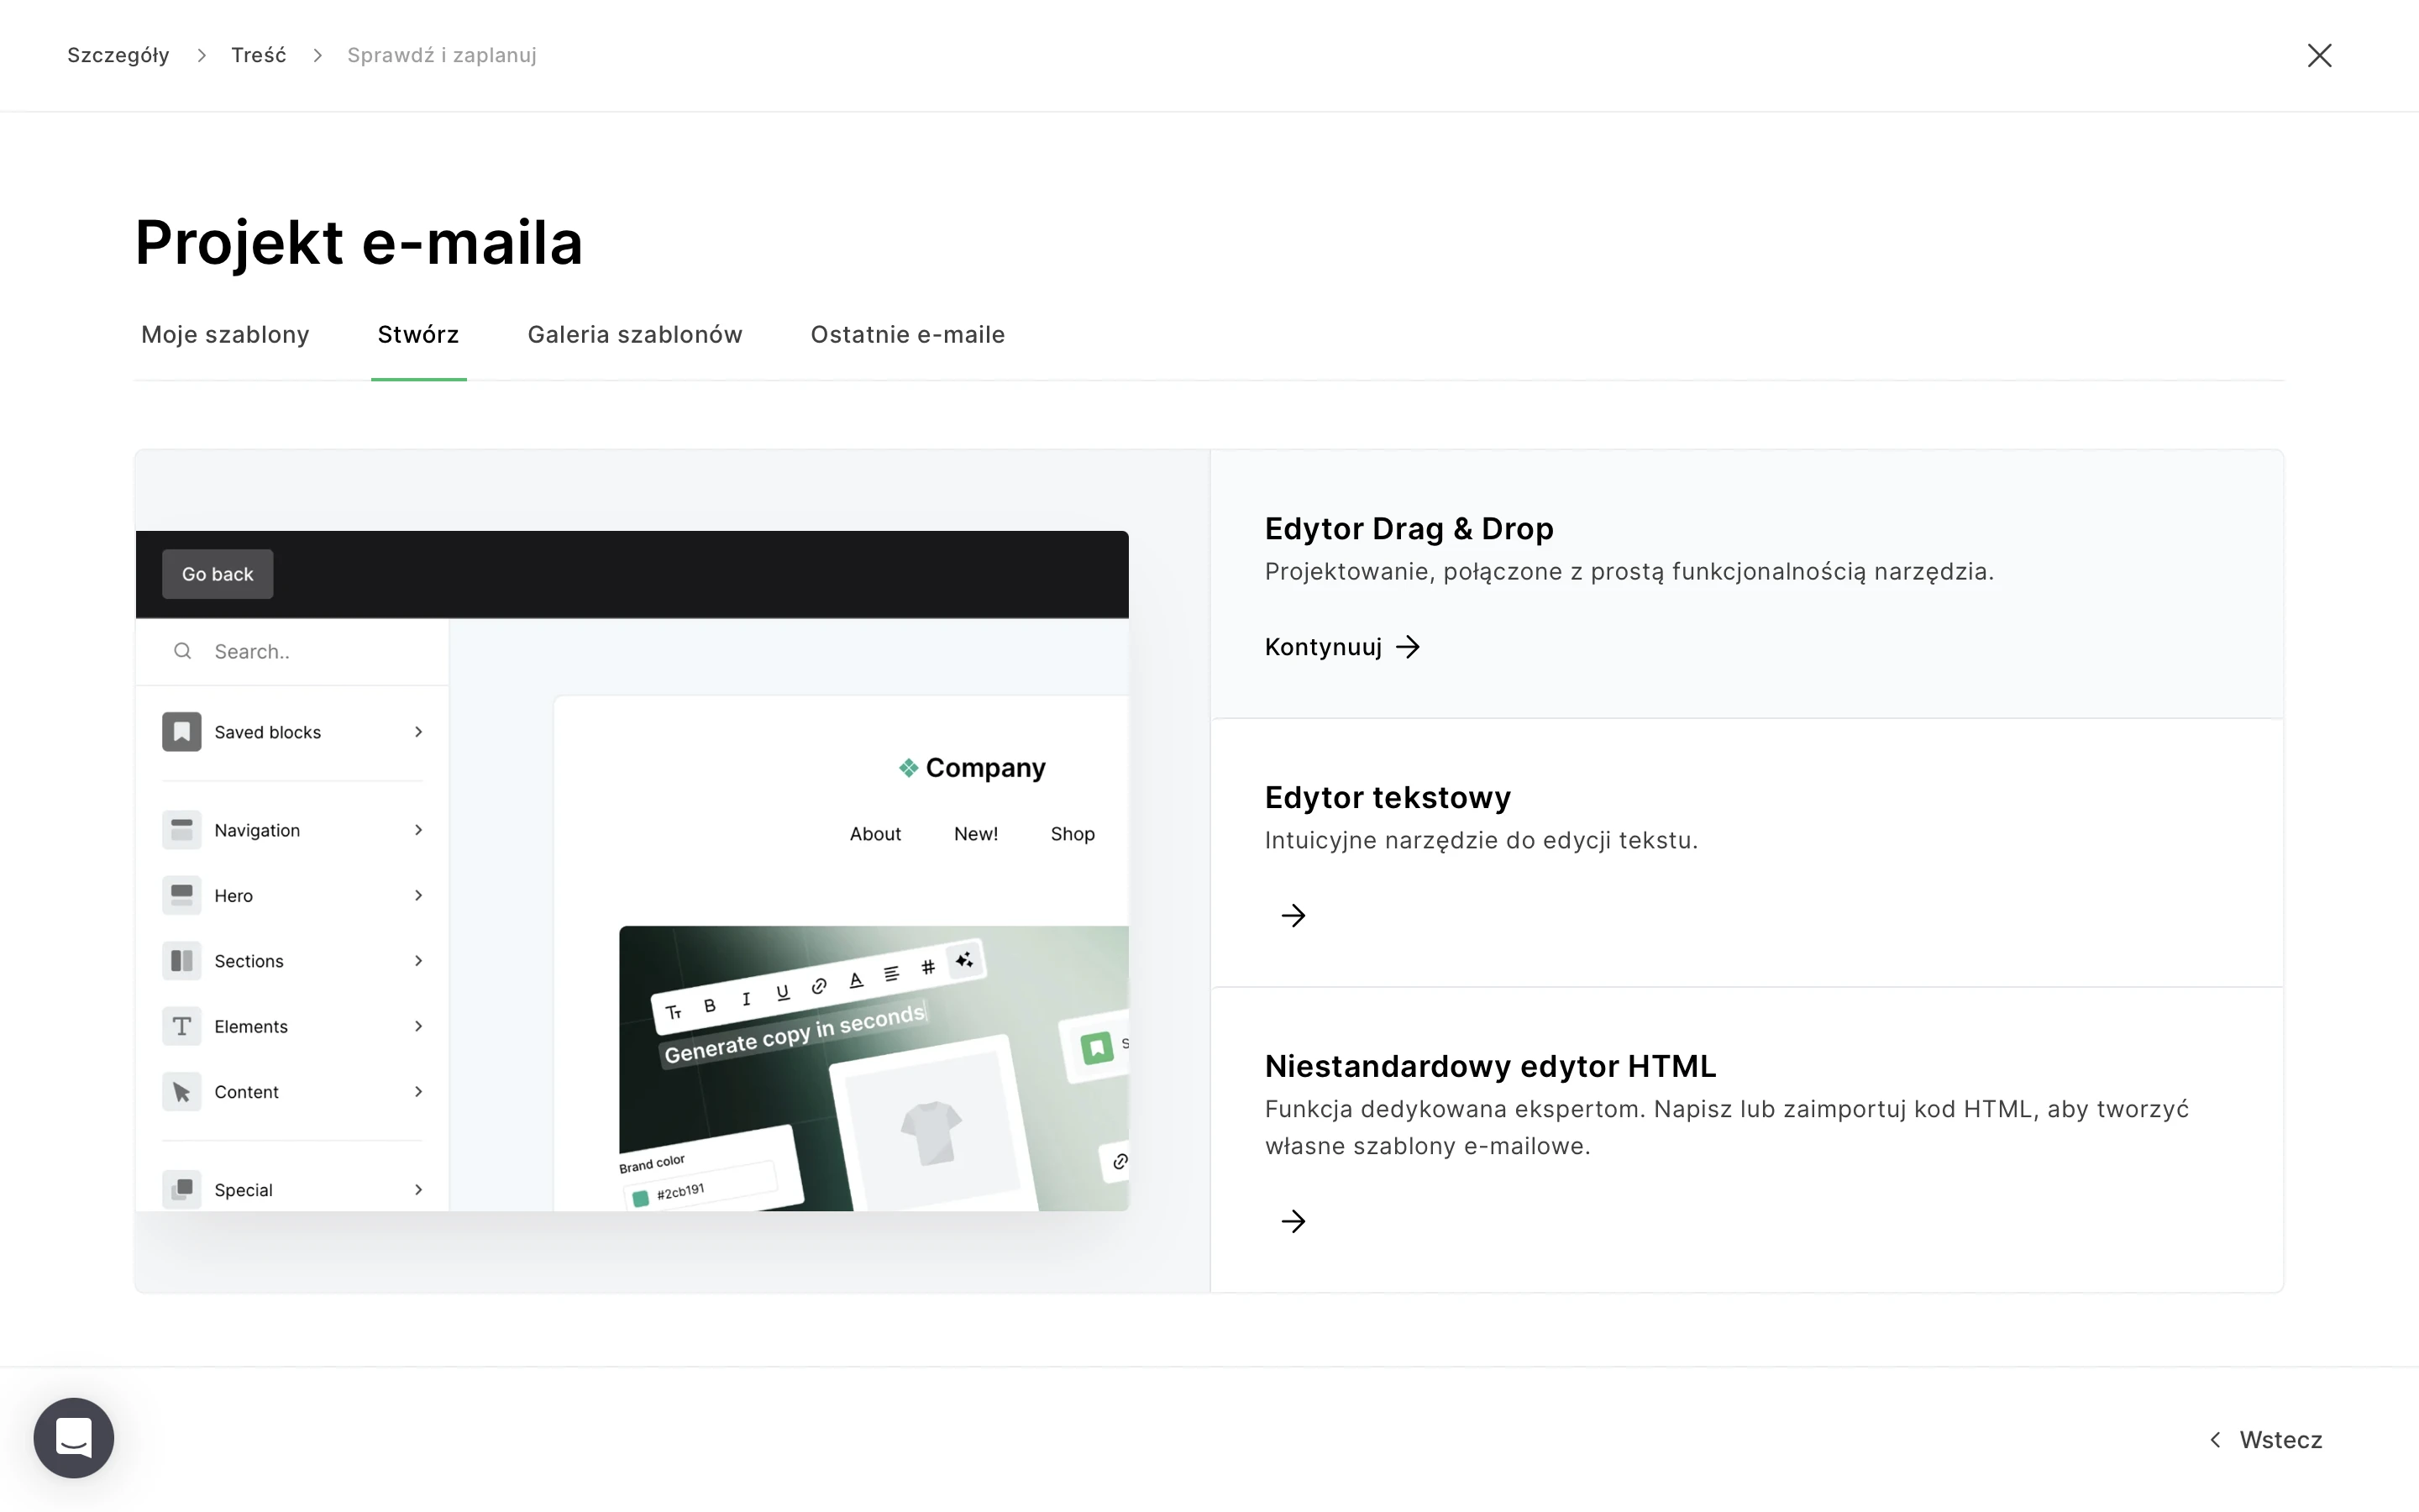Go to Sprawdź i zaplanuj step

(x=442, y=55)
